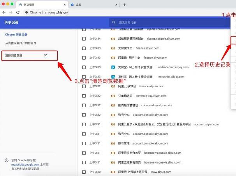Image resolution: width=236 pixels, height=176 pixels.
Task: Check the box for 支付完成页 entry
Action: (84, 48)
